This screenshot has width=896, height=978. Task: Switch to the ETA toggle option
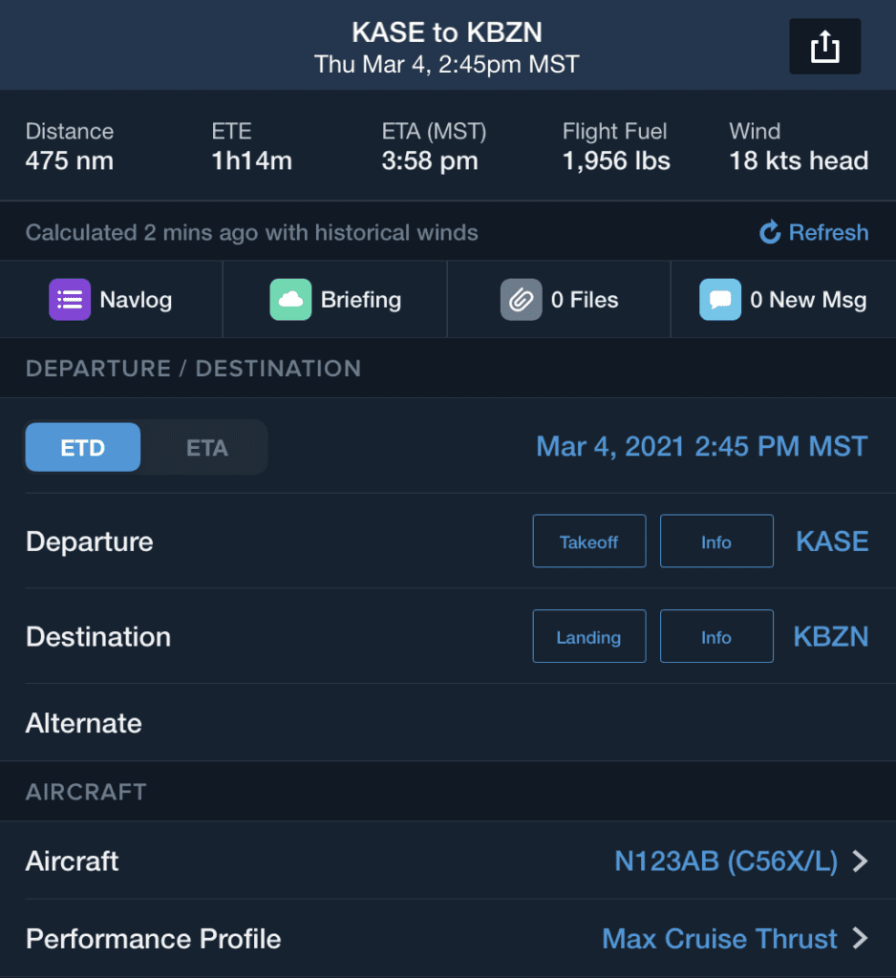(206, 448)
